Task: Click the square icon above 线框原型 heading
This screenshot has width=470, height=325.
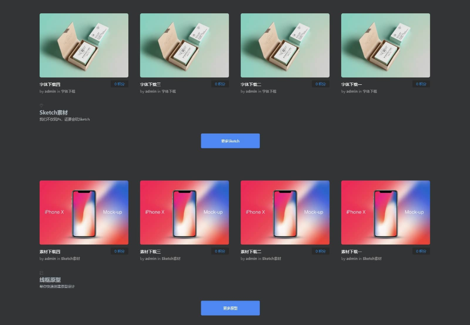Action: click(41, 272)
